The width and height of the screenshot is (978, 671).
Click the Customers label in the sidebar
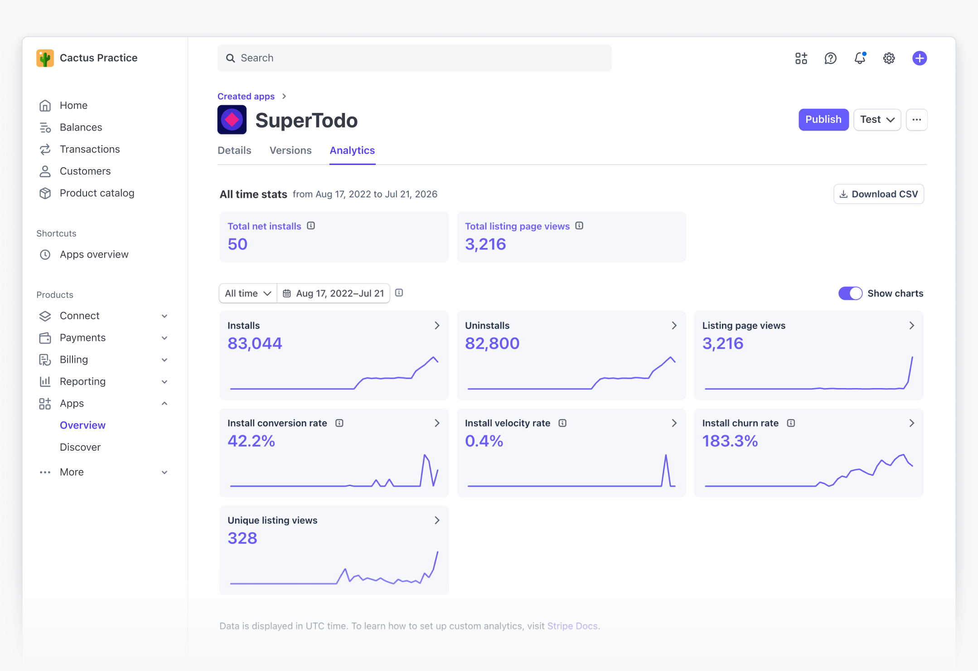click(x=85, y=171)
